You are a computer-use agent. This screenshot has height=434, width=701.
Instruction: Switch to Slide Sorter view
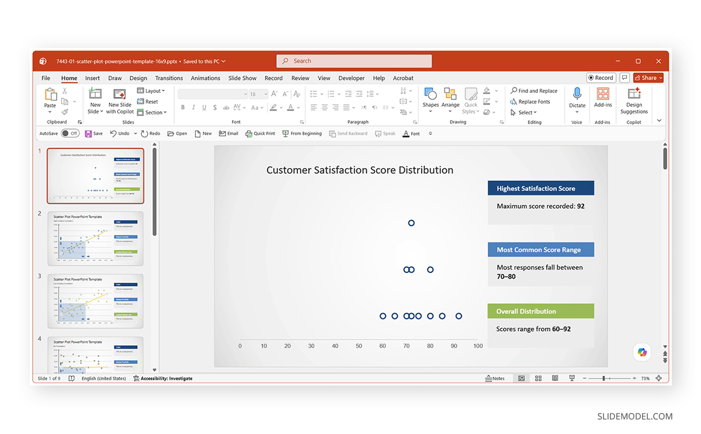[x=539, y=379]
